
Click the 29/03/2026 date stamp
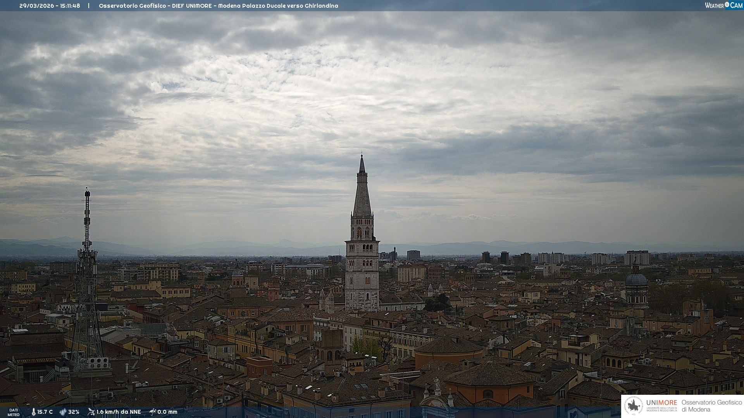click(37, 6)
